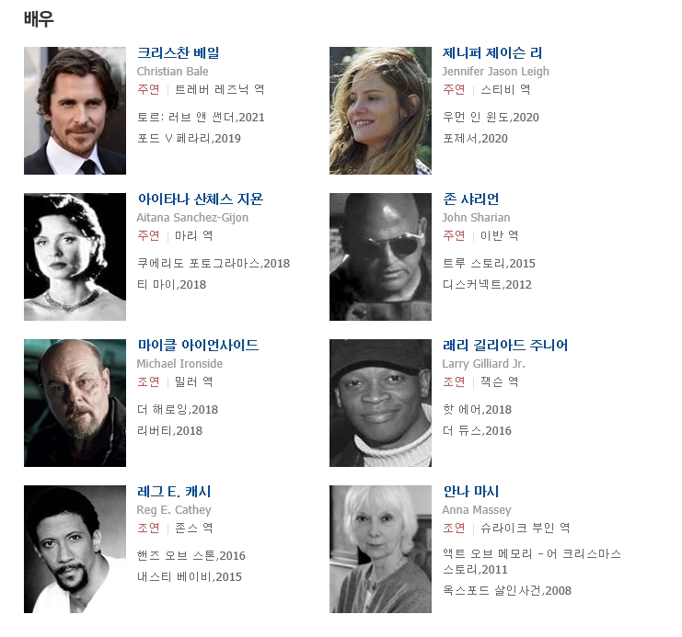The height and width of the screenshot is (637, 682).
Task: Click the actor name 존 샤리언
Action: (x=470, y=199)
